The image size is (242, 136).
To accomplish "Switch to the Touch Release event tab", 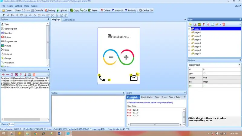I will [x=175, y=97].
